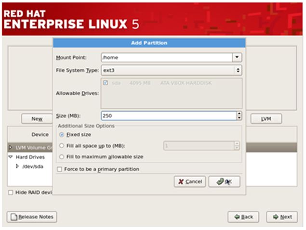
Task: Click the Device column header
Action: [40, 135]
